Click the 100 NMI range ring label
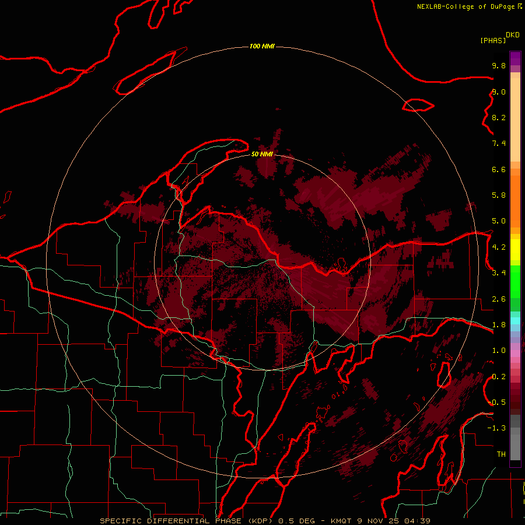The width and height of the screenshot is (525, 525). [x=262, y=46]
